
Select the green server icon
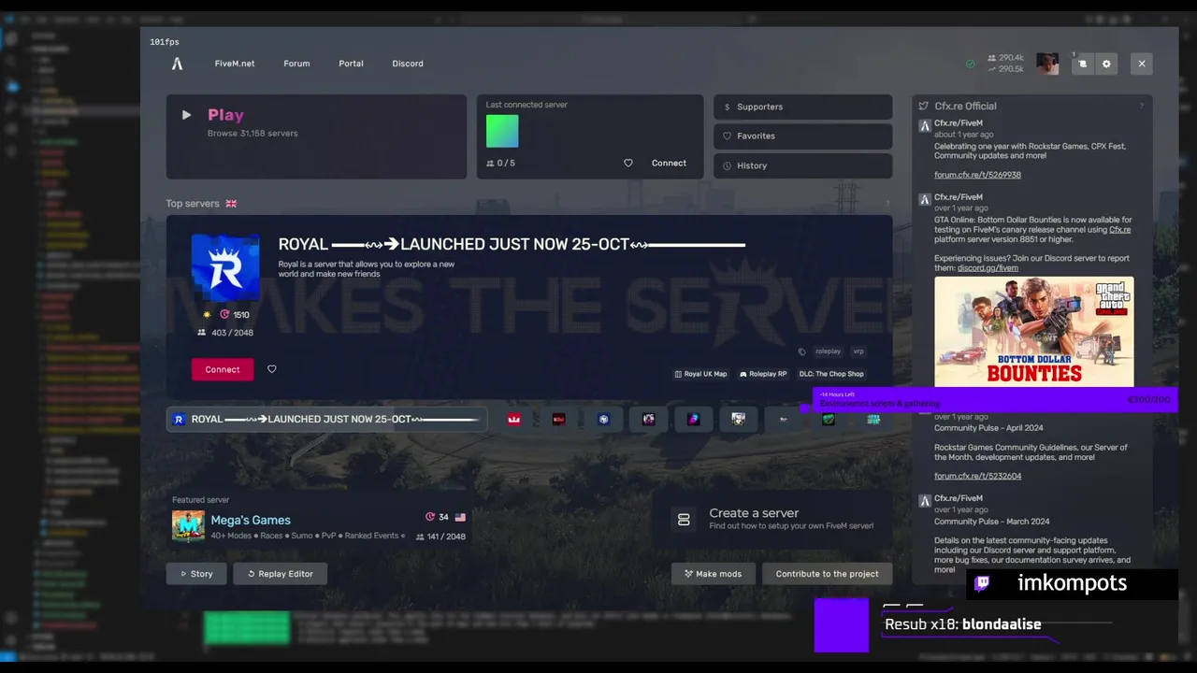[x=828, y=420]
